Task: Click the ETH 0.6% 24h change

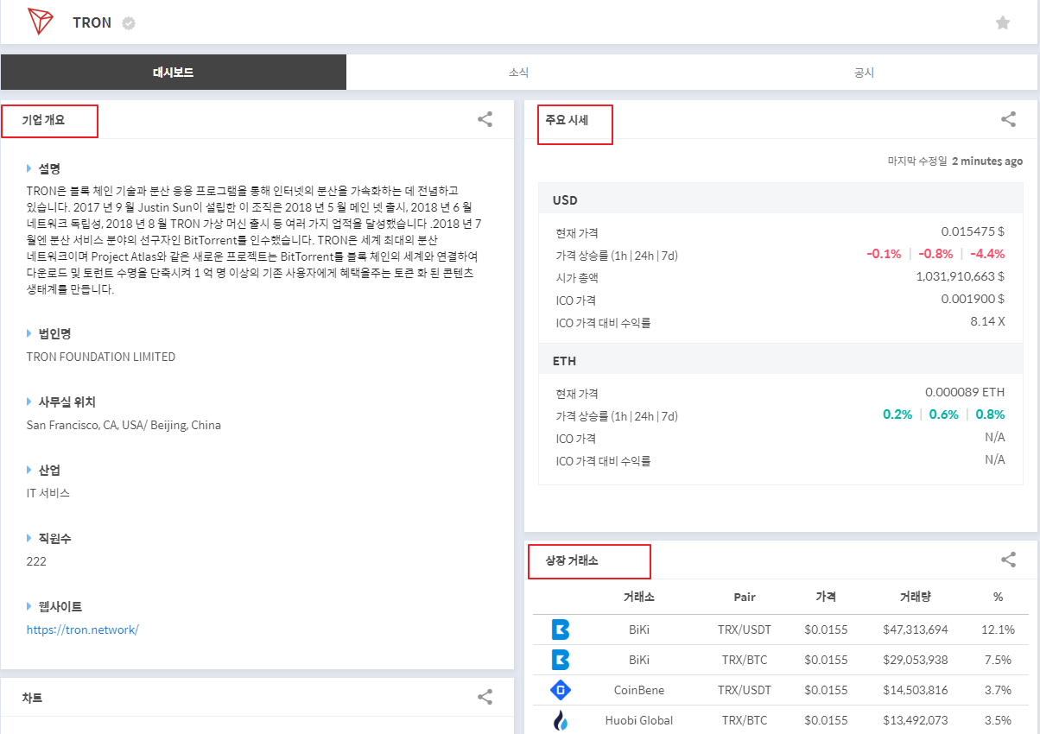Action: pos(944,414)
